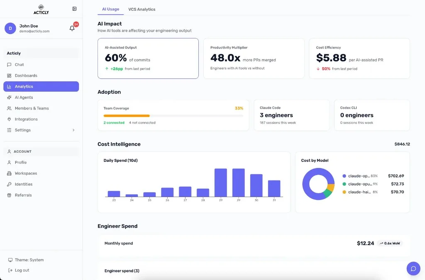The width and height of the screenshot is (425, 280).
Task: Expand the Engineer spend (3) section
Action: [x=122, y=270]
